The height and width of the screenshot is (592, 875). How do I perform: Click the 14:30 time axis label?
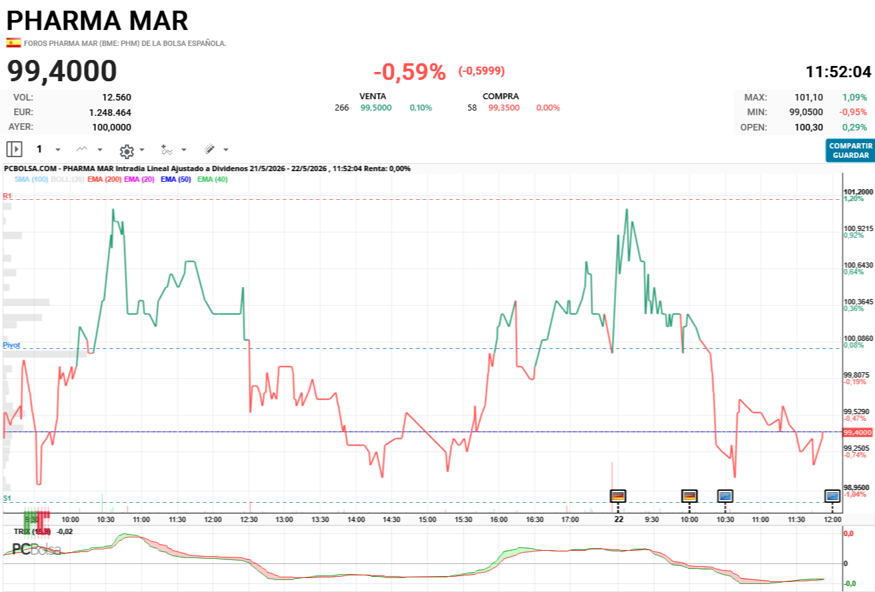391,519
